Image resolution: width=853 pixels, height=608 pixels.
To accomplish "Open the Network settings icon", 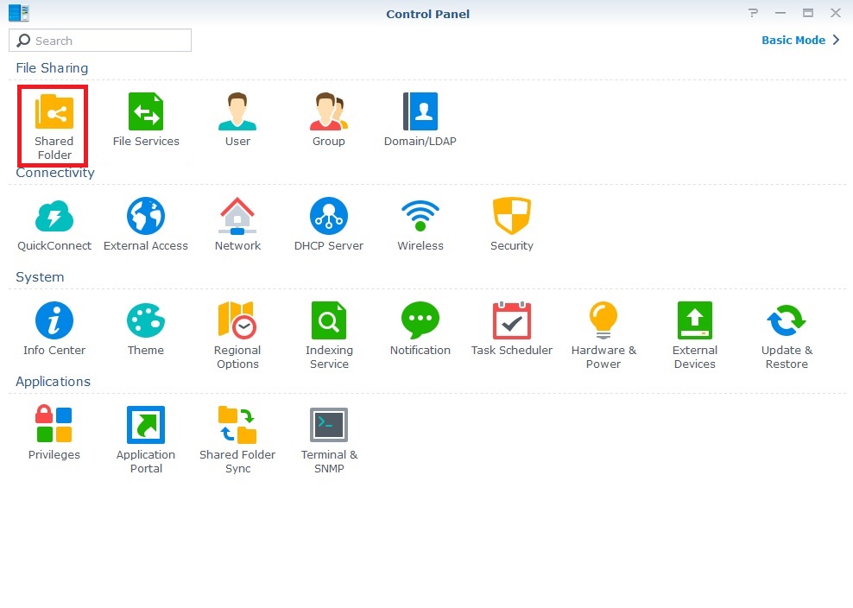I will tap(237, 218).
